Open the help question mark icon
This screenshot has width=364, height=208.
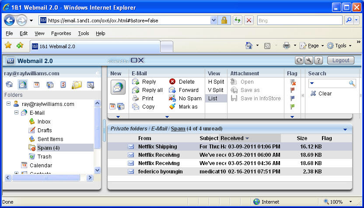click(x=318, y=60)
